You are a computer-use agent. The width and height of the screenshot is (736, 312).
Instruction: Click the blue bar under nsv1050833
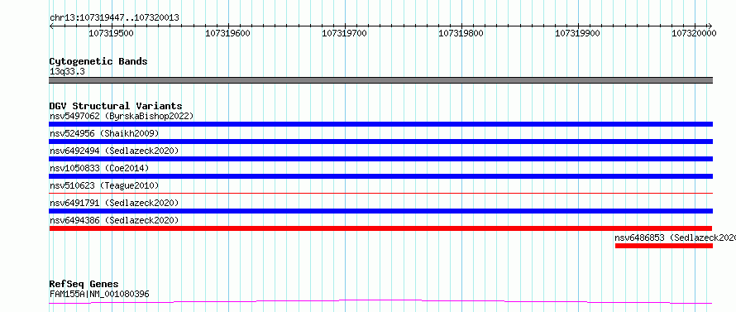pos(380,176)
